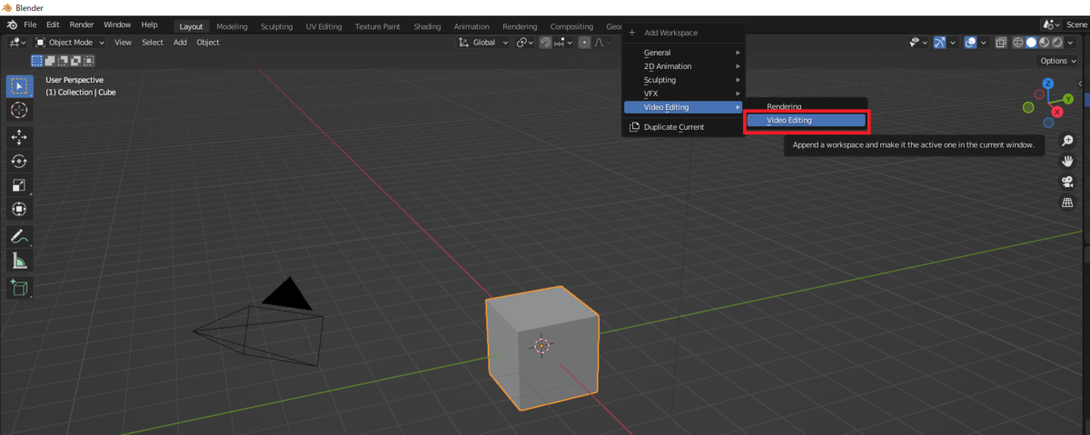Select the Scale tool

click(x=18, y=185)
